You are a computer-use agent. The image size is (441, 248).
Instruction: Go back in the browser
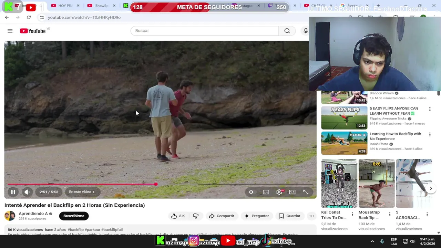pos(7,17)
